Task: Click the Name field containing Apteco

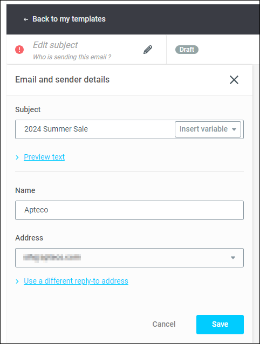Action: click(x=129, y=210)
